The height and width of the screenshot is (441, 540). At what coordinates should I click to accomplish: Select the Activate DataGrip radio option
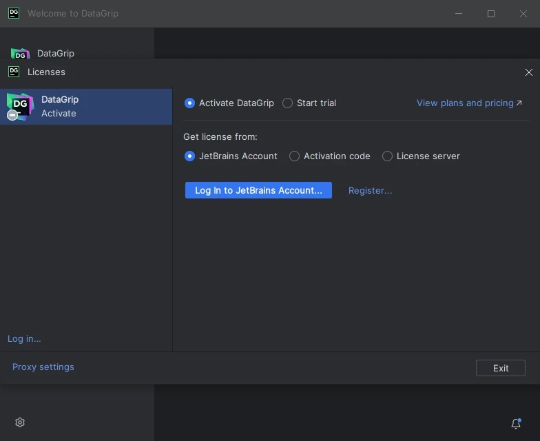coord(190,103)
